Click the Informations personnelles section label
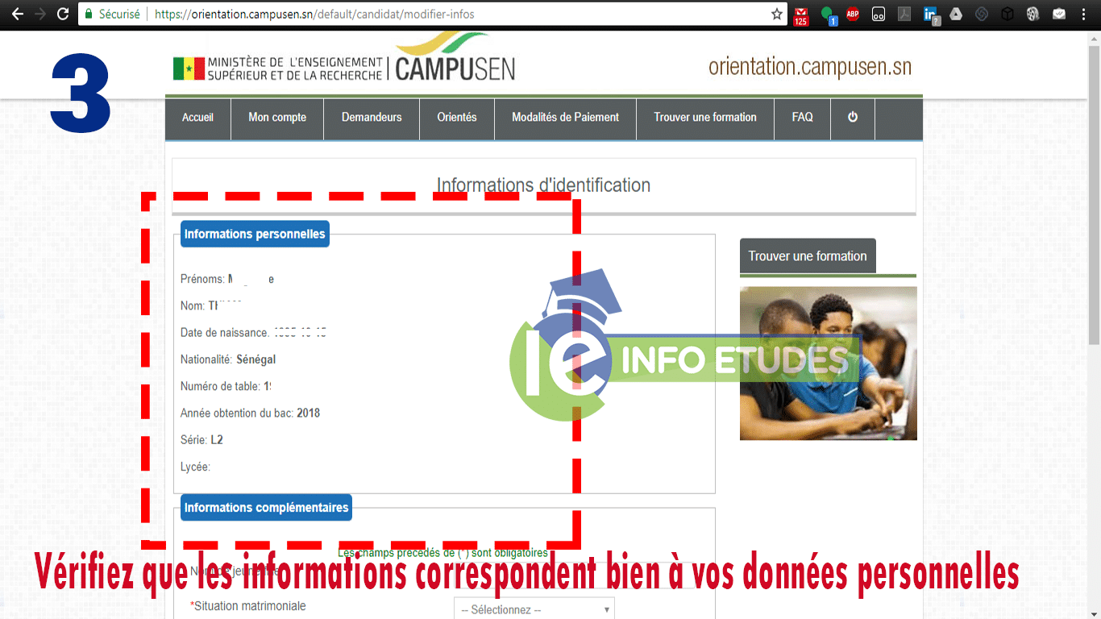1101x619 pixels. pos(255,234)
